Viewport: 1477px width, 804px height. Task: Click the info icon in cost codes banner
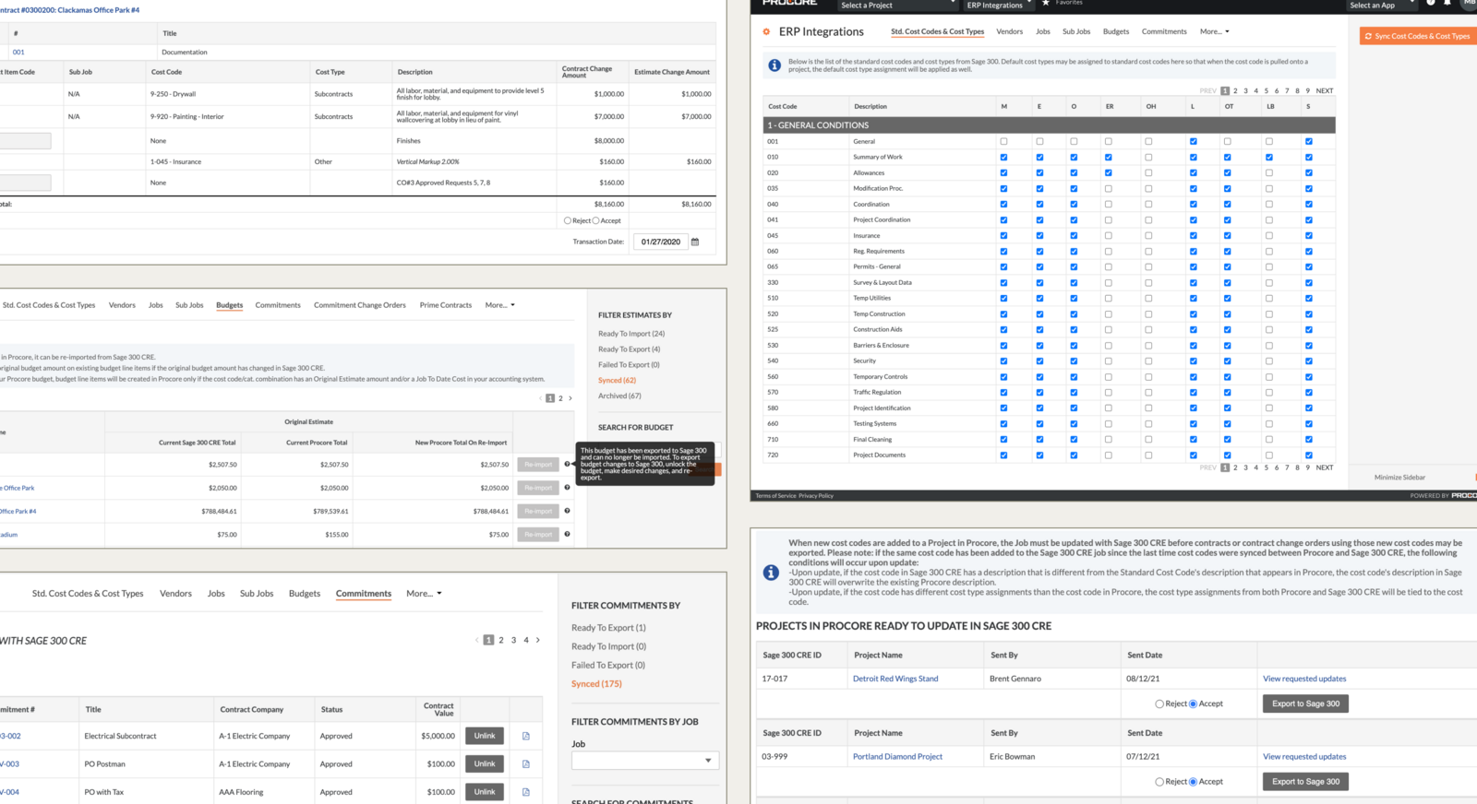coord(775,65)
